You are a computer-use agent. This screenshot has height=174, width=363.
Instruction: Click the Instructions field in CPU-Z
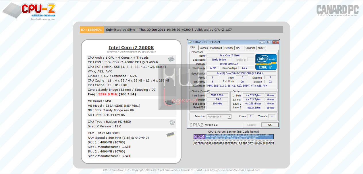tap(241, 86)
